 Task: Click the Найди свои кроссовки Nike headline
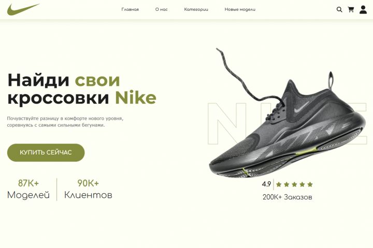pyautogui.click(x=82, y=89)
